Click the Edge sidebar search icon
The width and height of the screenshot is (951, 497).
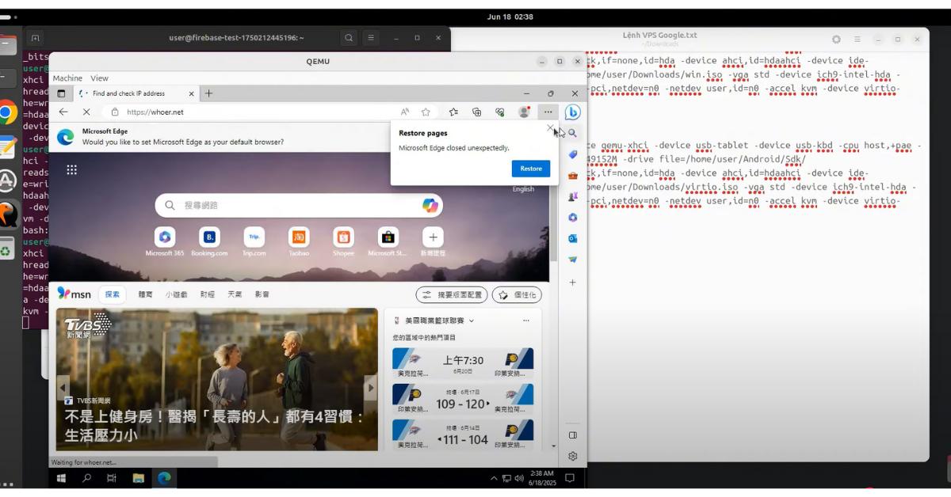572,133
